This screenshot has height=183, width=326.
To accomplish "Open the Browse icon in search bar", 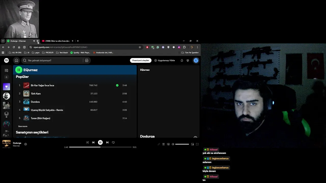I will coord(87,60).
